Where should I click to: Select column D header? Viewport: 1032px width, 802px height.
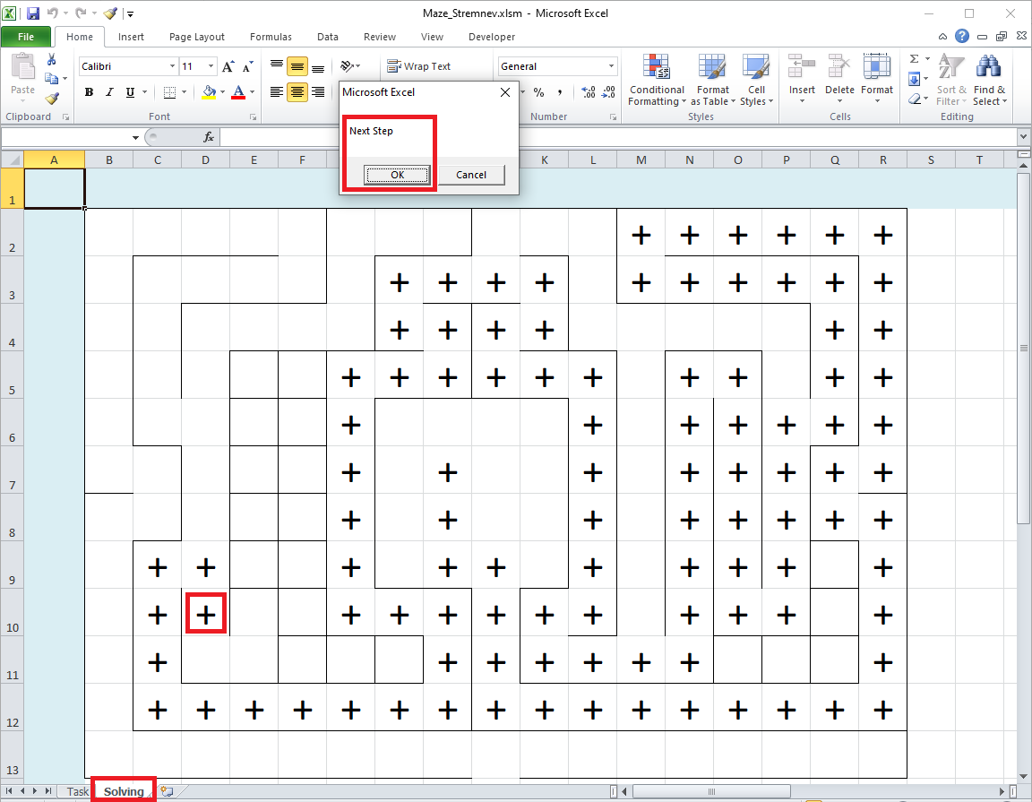point(205,160)
